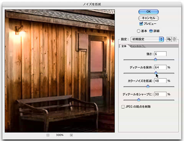
Task: Click the preview image of the wooden cabin
Action: (60, 71)
